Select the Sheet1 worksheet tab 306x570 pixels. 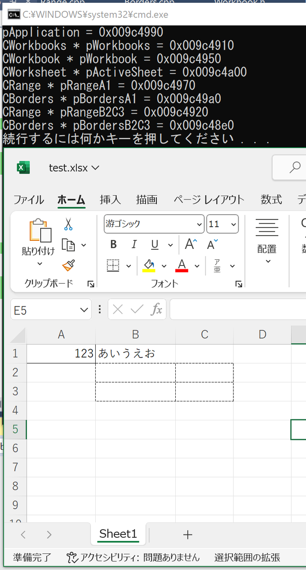coord(118,534)
